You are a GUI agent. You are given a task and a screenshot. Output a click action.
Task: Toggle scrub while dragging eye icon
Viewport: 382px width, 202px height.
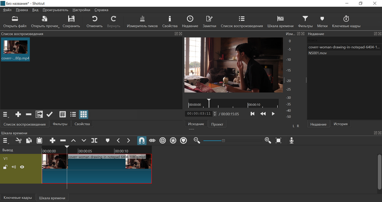tap(152, 140)
